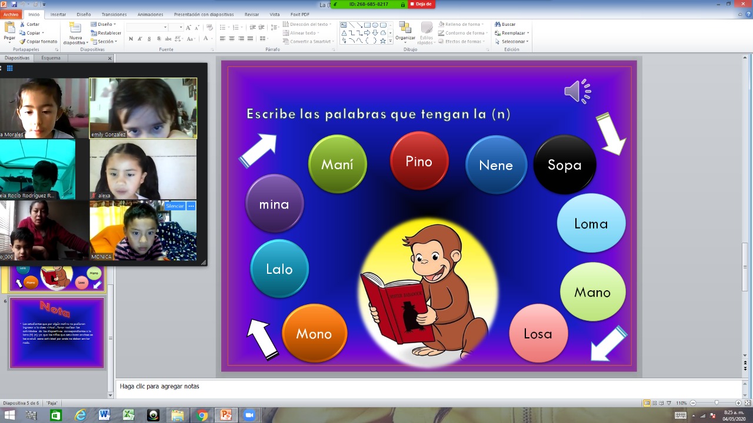Click Zoom grid view icon
The width and height of the screenshot is (753, 423).
9,68
